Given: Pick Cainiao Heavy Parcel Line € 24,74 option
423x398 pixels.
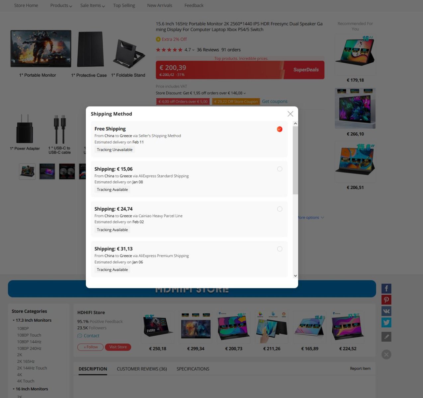Looking at the screenshot, I should (280, 209).
